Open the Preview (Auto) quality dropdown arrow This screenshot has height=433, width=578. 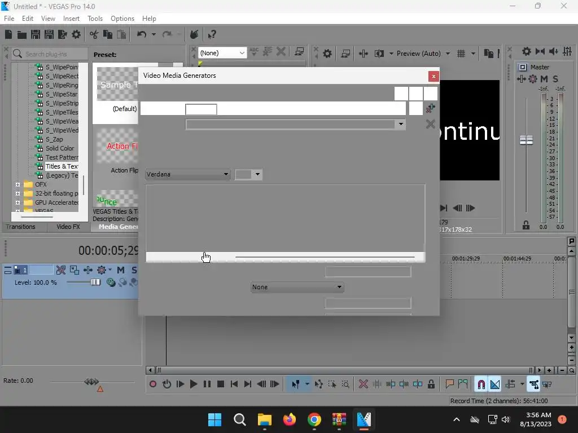pyautogui.click(x=448, y=54)
